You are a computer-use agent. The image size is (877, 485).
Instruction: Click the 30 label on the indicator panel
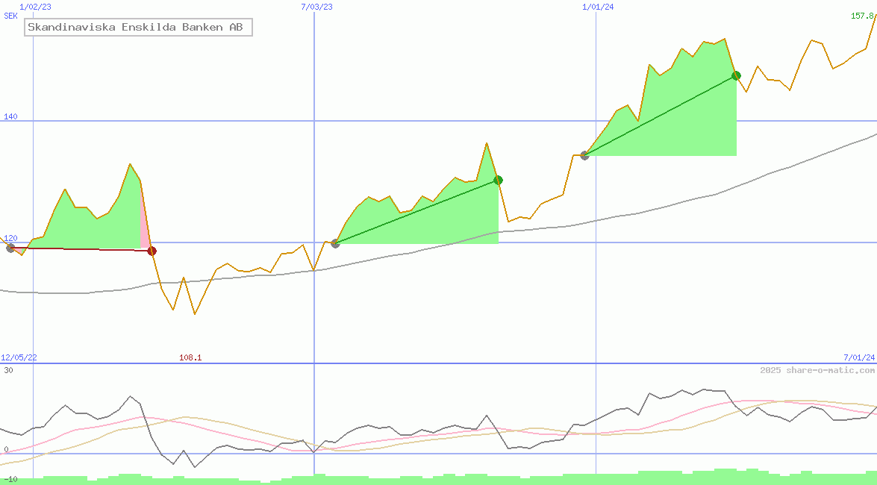tap(8, 370)
